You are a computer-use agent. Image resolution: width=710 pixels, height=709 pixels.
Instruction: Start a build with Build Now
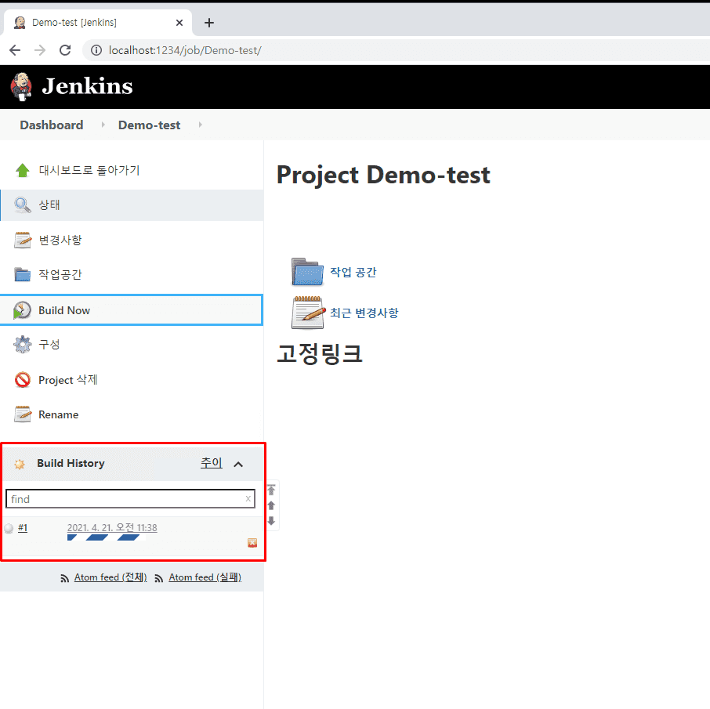pyautogui.click(x=132, y=310)
